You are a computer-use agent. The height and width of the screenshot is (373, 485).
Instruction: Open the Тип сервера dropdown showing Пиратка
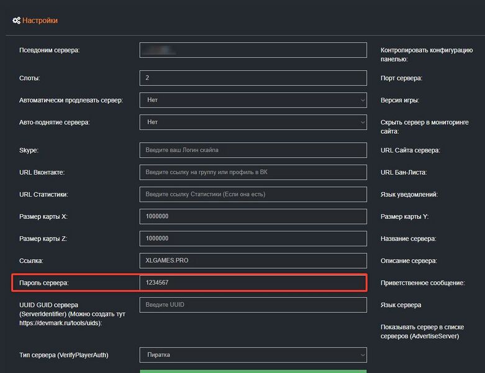pyautogui.click(x=253, y=355)
